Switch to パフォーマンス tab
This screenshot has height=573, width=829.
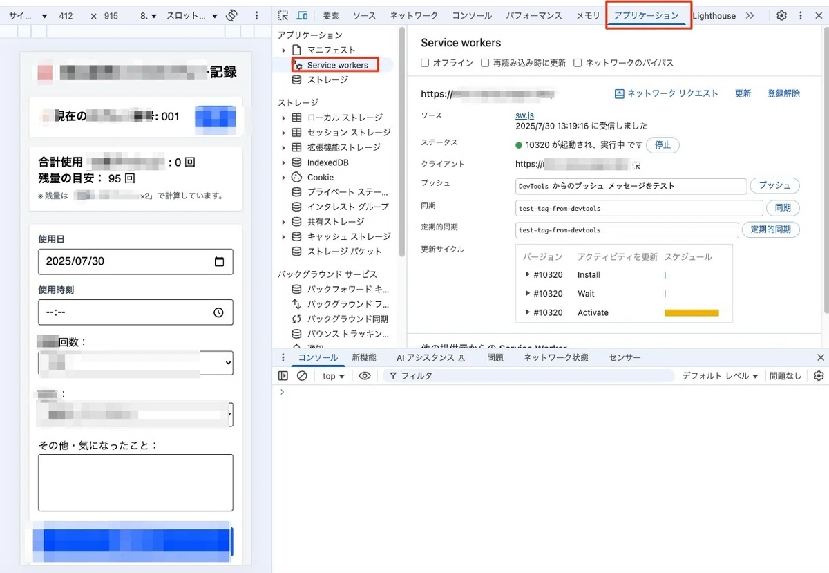pyautogui.click(x=533, y=15)
